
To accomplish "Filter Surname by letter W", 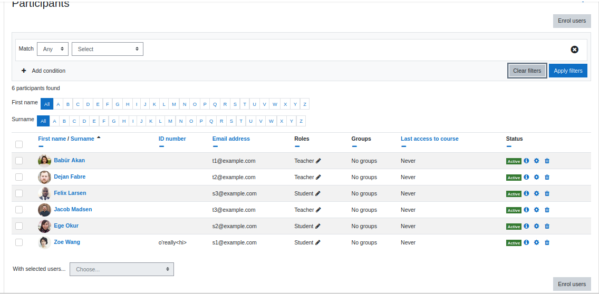I will (271, 121).
